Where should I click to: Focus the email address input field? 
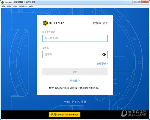[75, 38]
